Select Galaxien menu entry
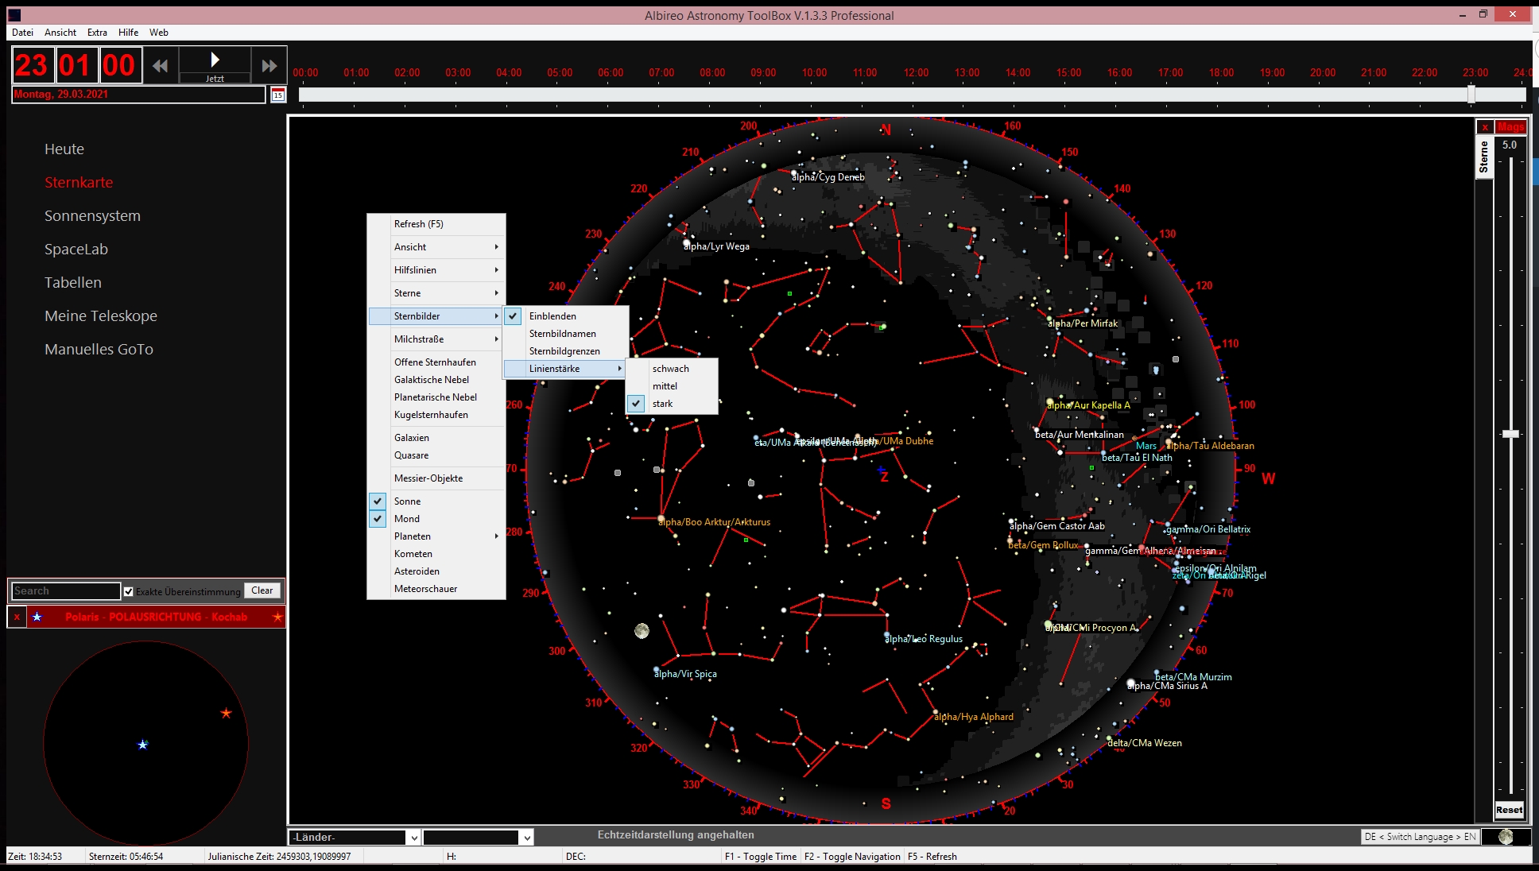The image size is (1539, 871). click(x=436, y=438)
